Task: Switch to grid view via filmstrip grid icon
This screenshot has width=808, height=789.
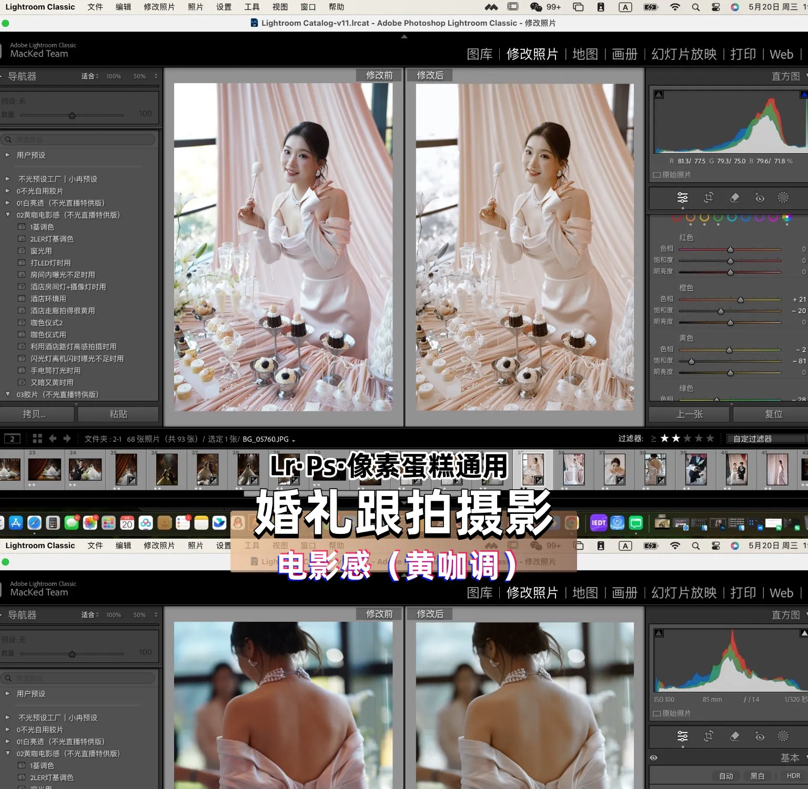Action: [37, 438]
